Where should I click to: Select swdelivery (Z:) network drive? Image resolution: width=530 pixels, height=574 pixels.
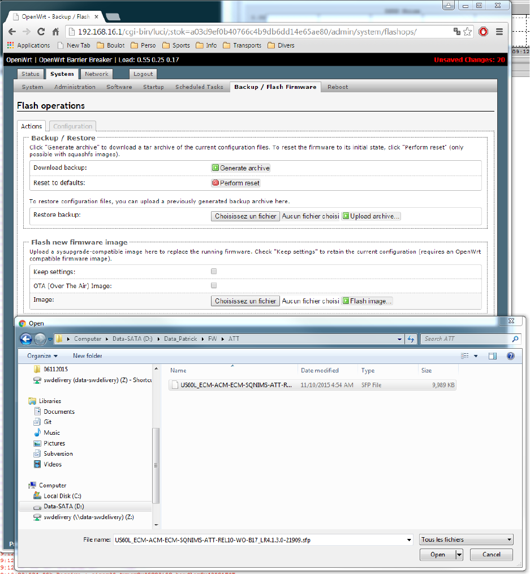(88, 517)
